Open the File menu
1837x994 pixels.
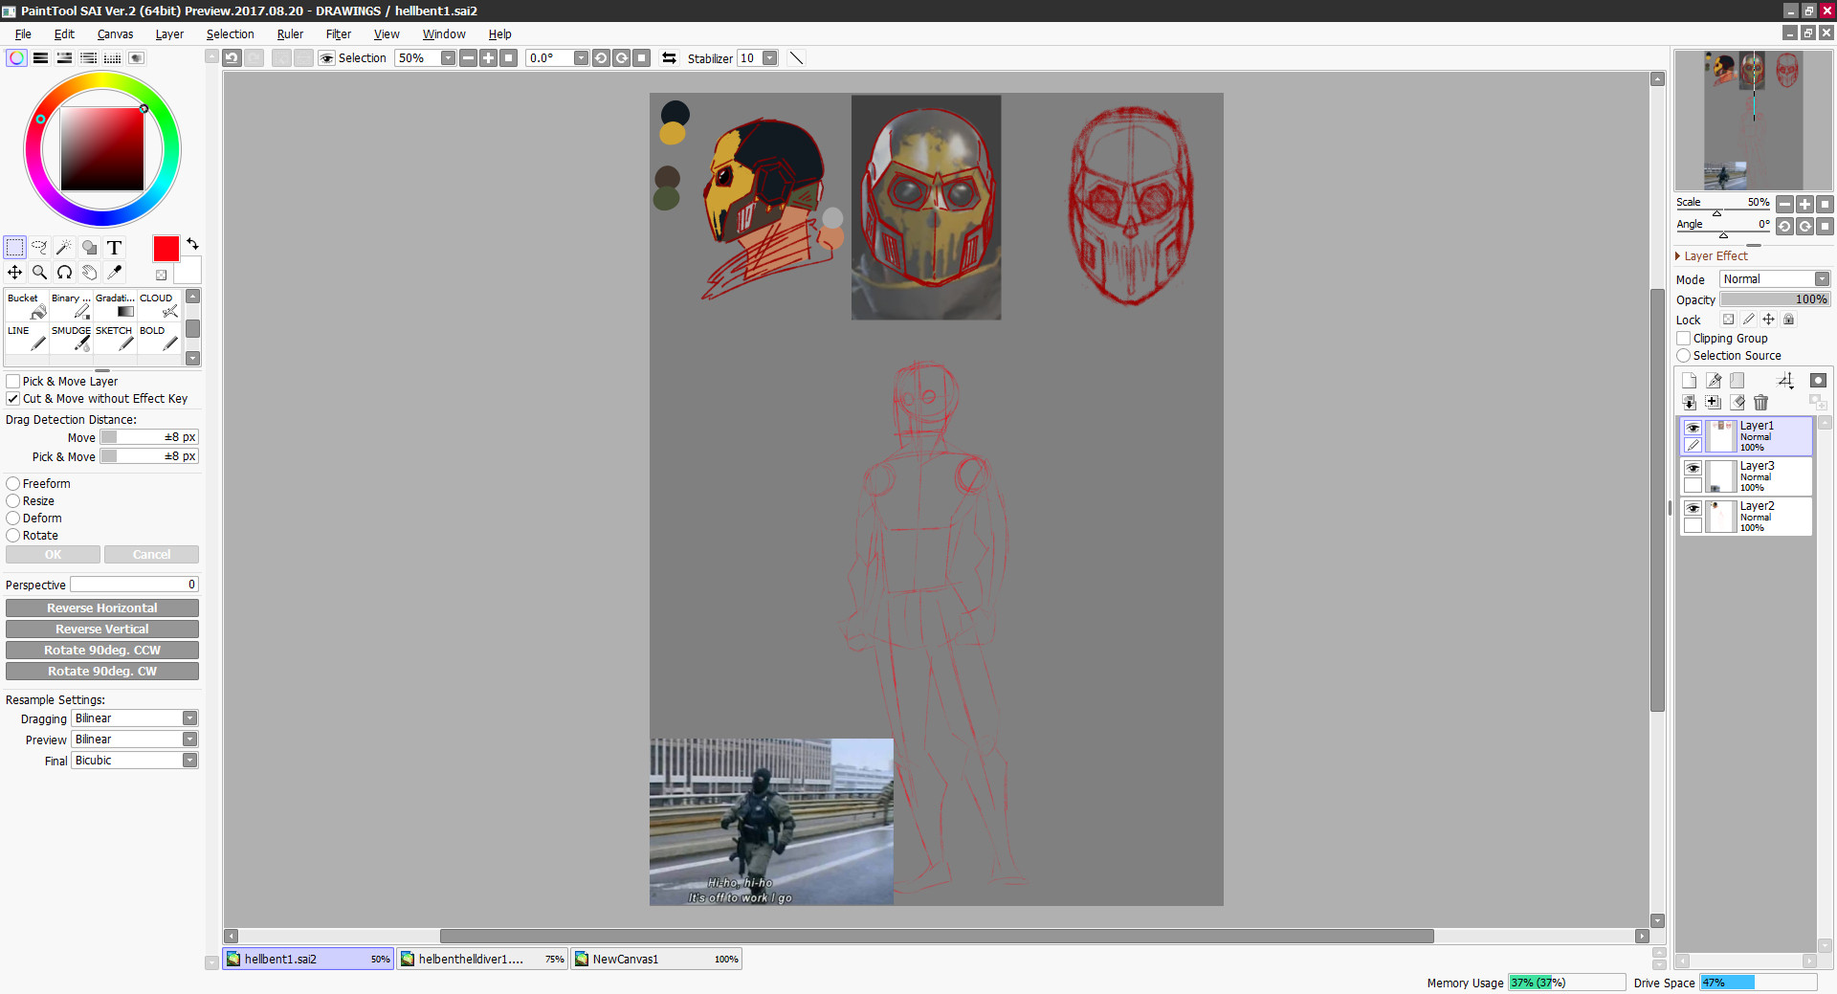(23, 34)
